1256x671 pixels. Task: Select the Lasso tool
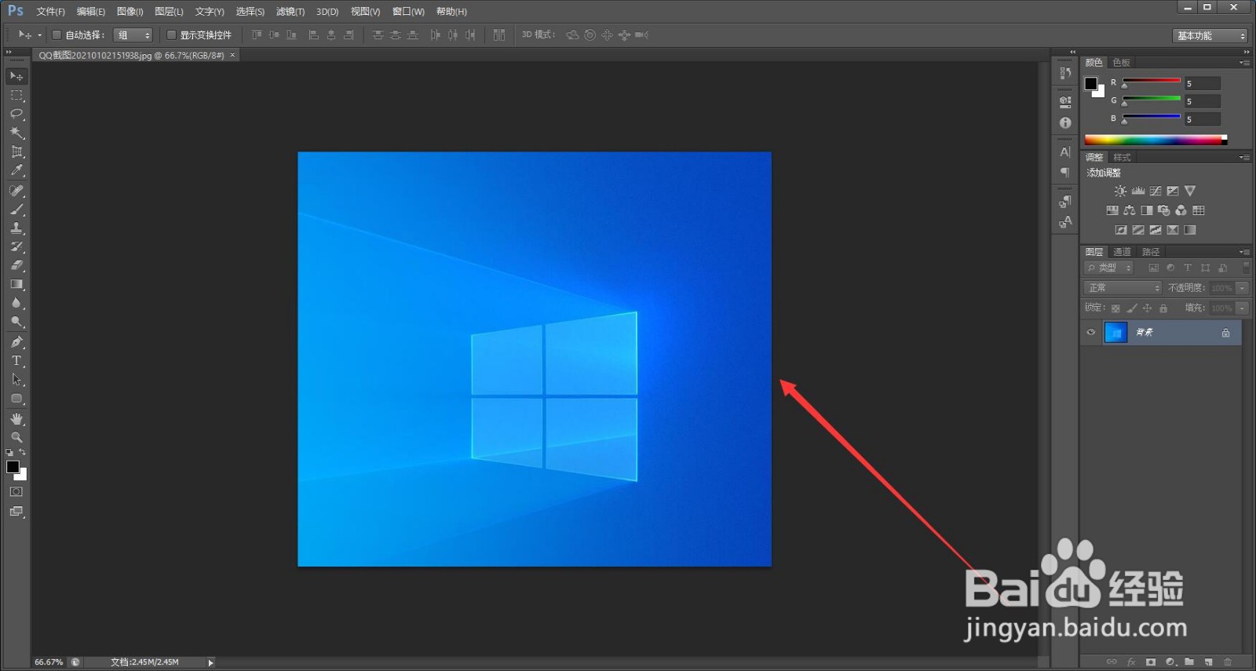coord(16,114)
